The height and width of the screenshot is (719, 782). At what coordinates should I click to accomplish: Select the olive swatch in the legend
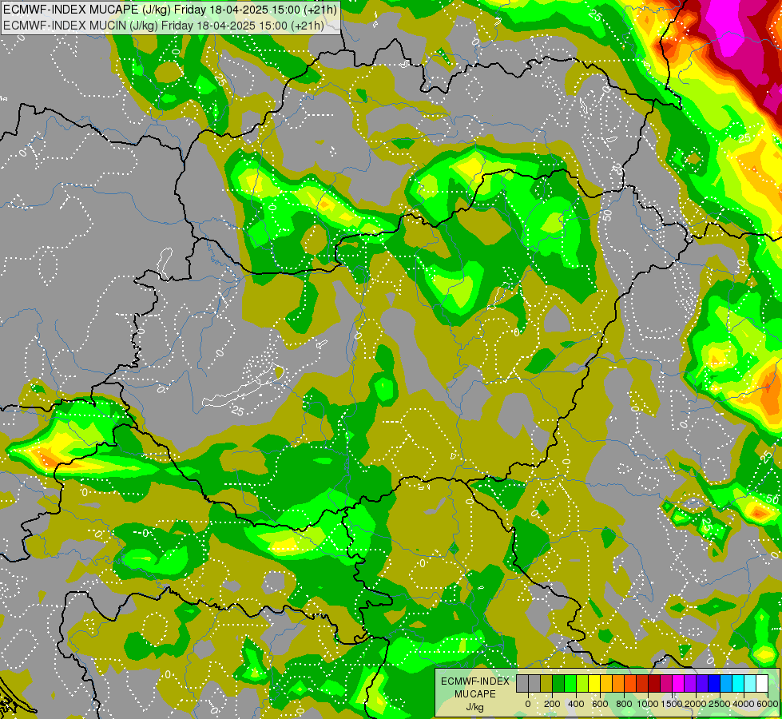[x=546, y=684]
